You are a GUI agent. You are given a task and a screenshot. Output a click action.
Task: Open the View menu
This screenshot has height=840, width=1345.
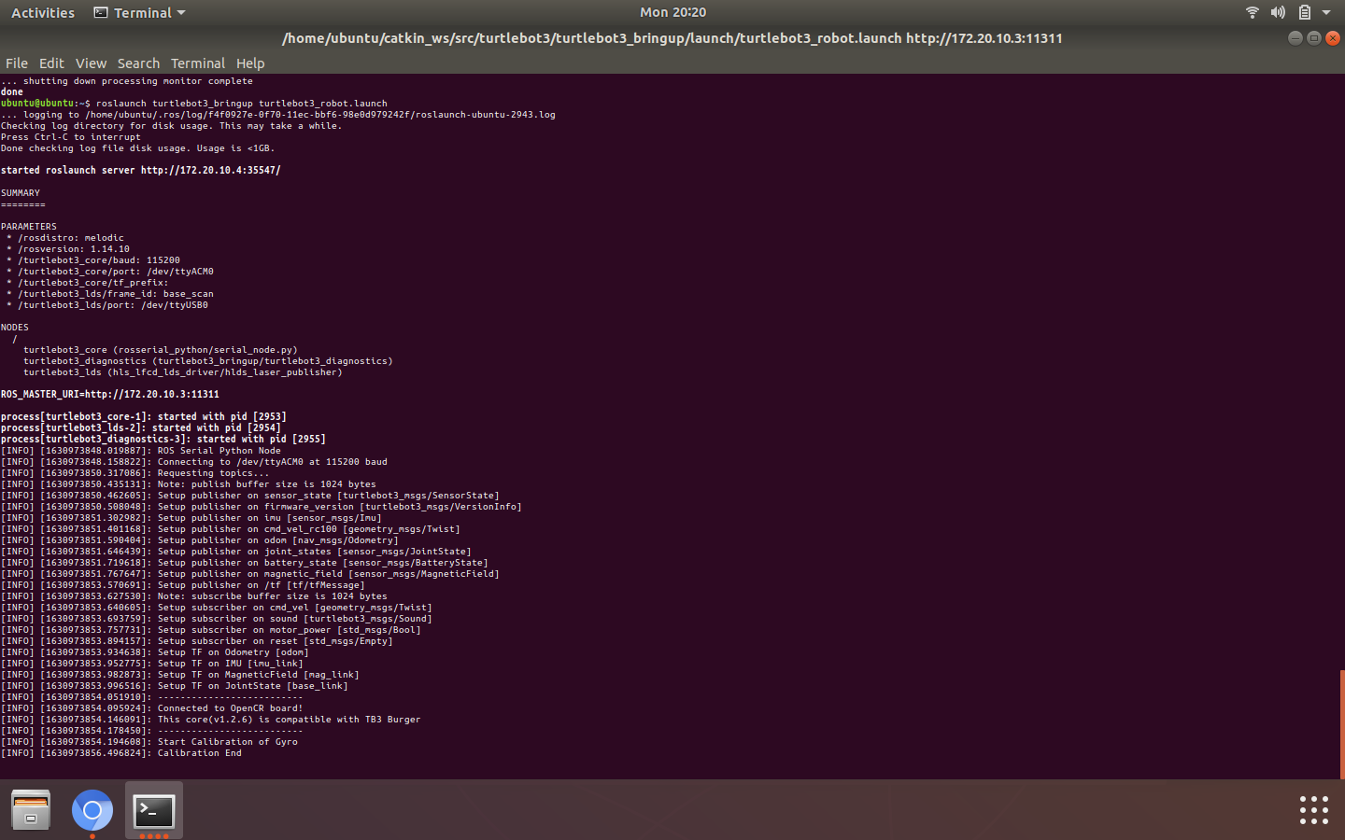coord(91,63)
